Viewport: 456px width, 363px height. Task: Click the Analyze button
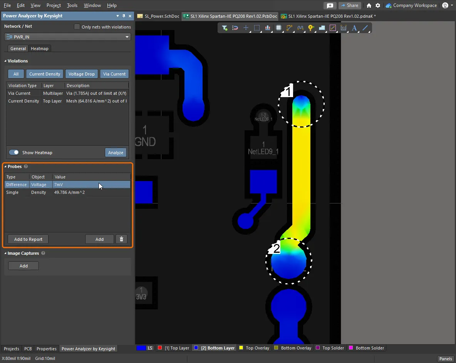point(116,153)
